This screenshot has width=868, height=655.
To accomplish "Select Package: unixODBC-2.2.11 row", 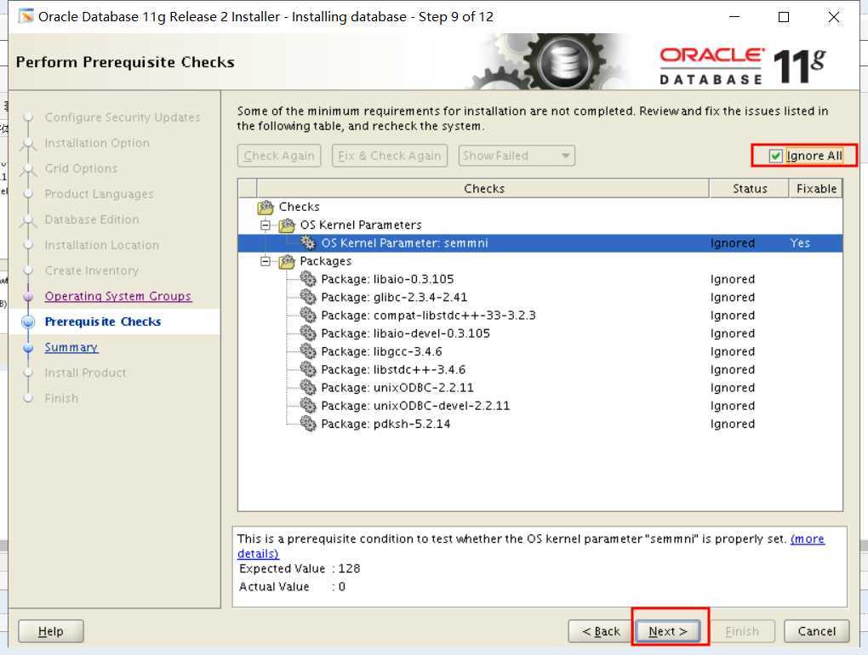I will (540, 387).
